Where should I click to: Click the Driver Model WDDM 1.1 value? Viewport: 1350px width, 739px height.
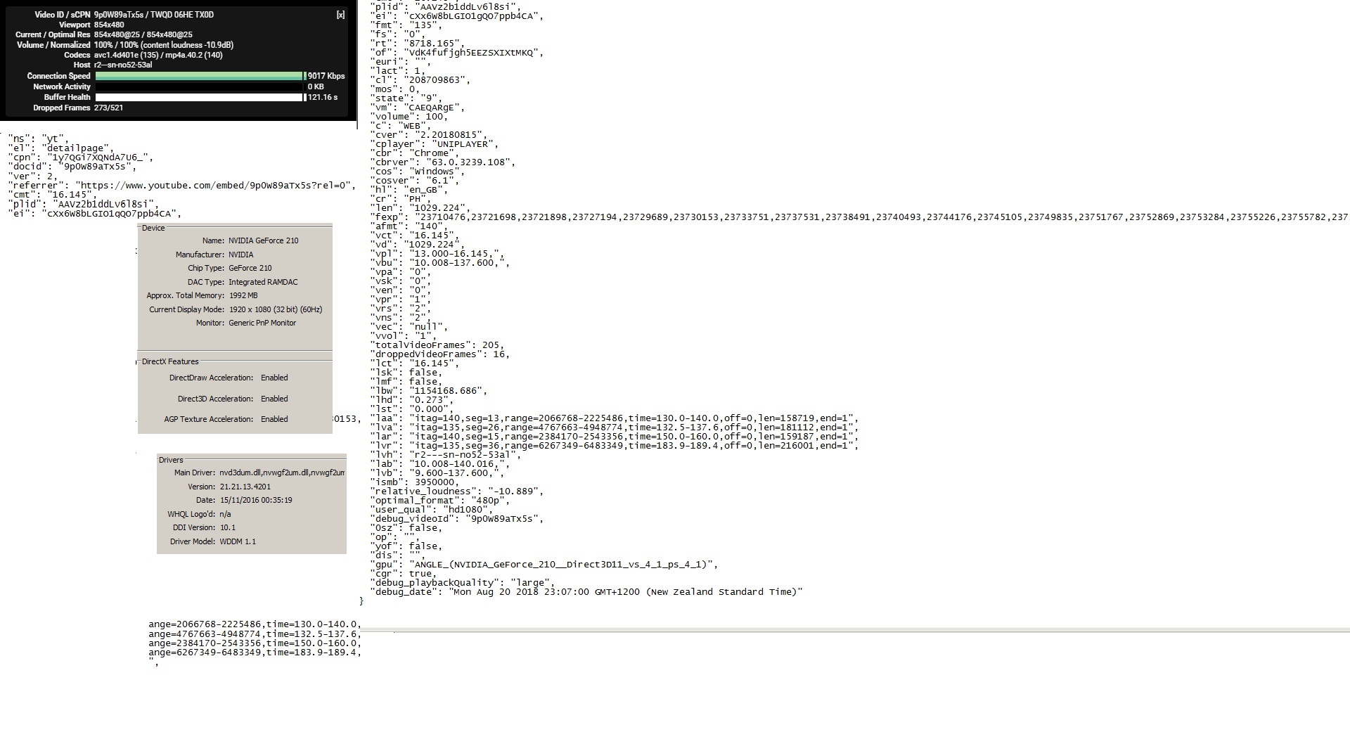238,541
